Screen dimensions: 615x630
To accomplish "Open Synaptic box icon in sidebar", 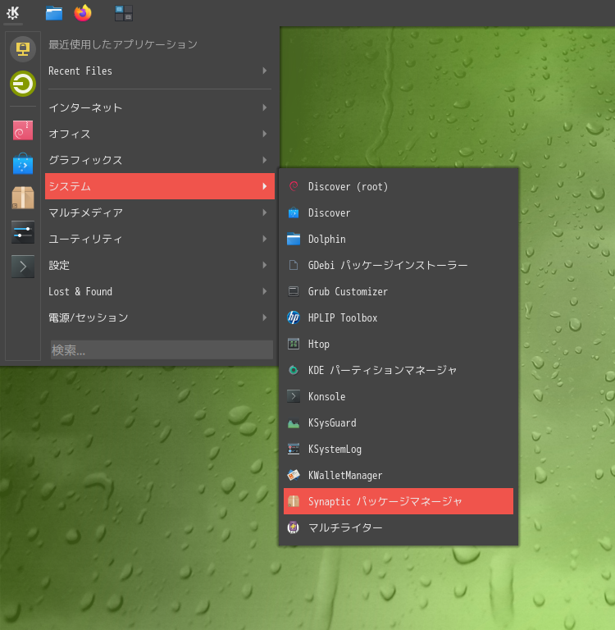I will 23,198.
